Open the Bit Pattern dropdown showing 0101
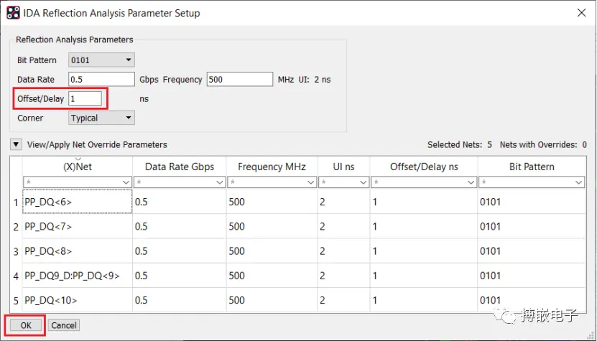 click(x=102, y=60)
